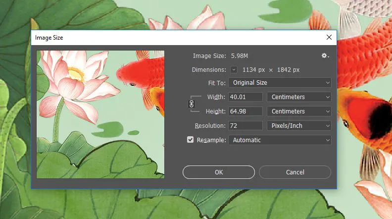
Task: Open the Fit To dropdown showing Original Size
Action: [280, 83]
